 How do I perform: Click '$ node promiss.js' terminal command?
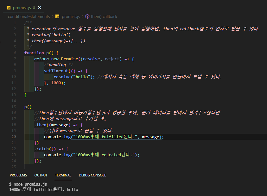(28, 184)
